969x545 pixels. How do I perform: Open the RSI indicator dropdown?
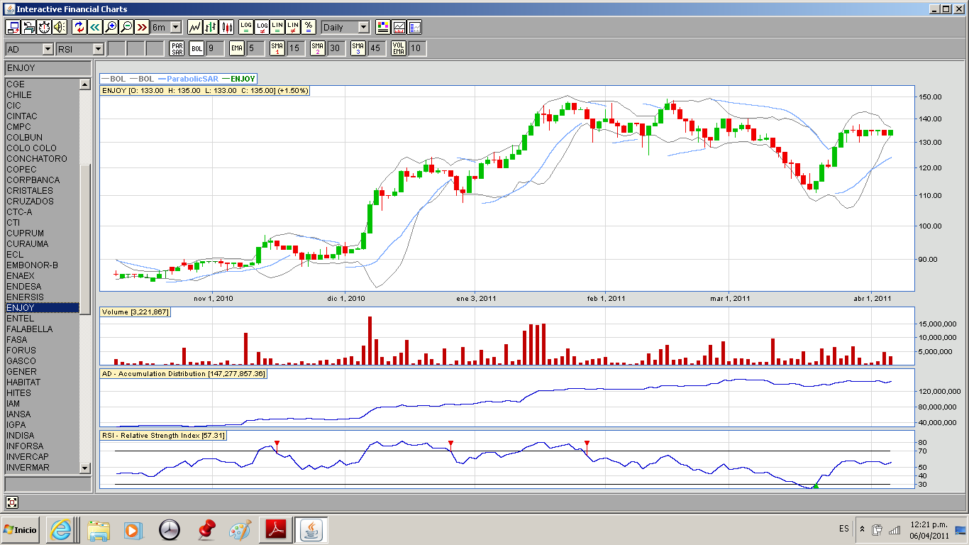pyautogui.click(x=81, y=48)
